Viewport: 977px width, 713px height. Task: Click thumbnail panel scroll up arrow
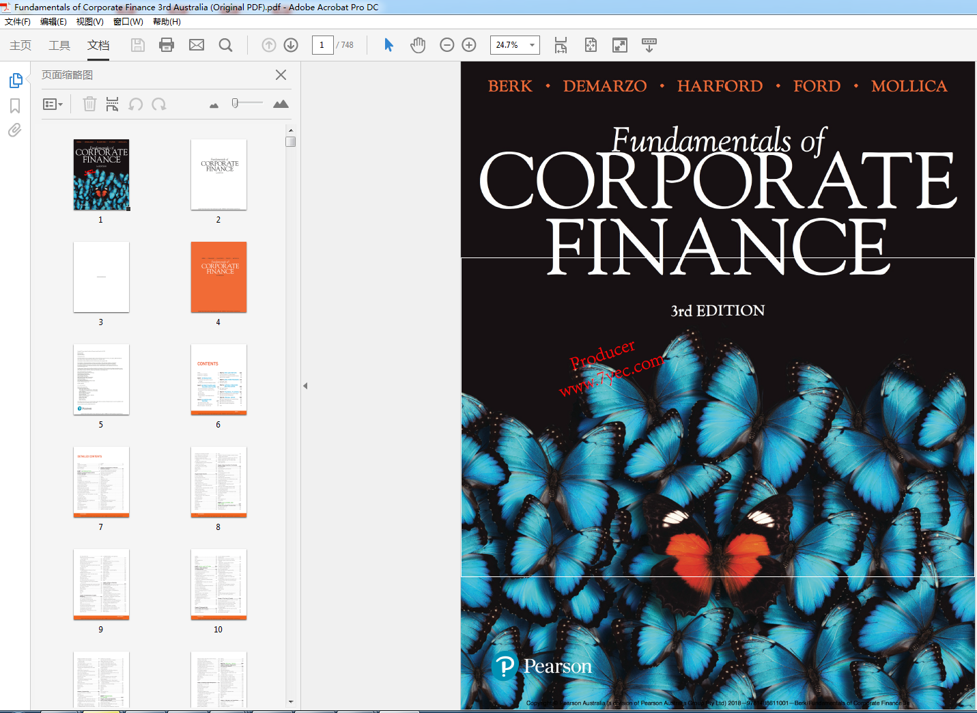pyautogui.click(x=291, y=130)
